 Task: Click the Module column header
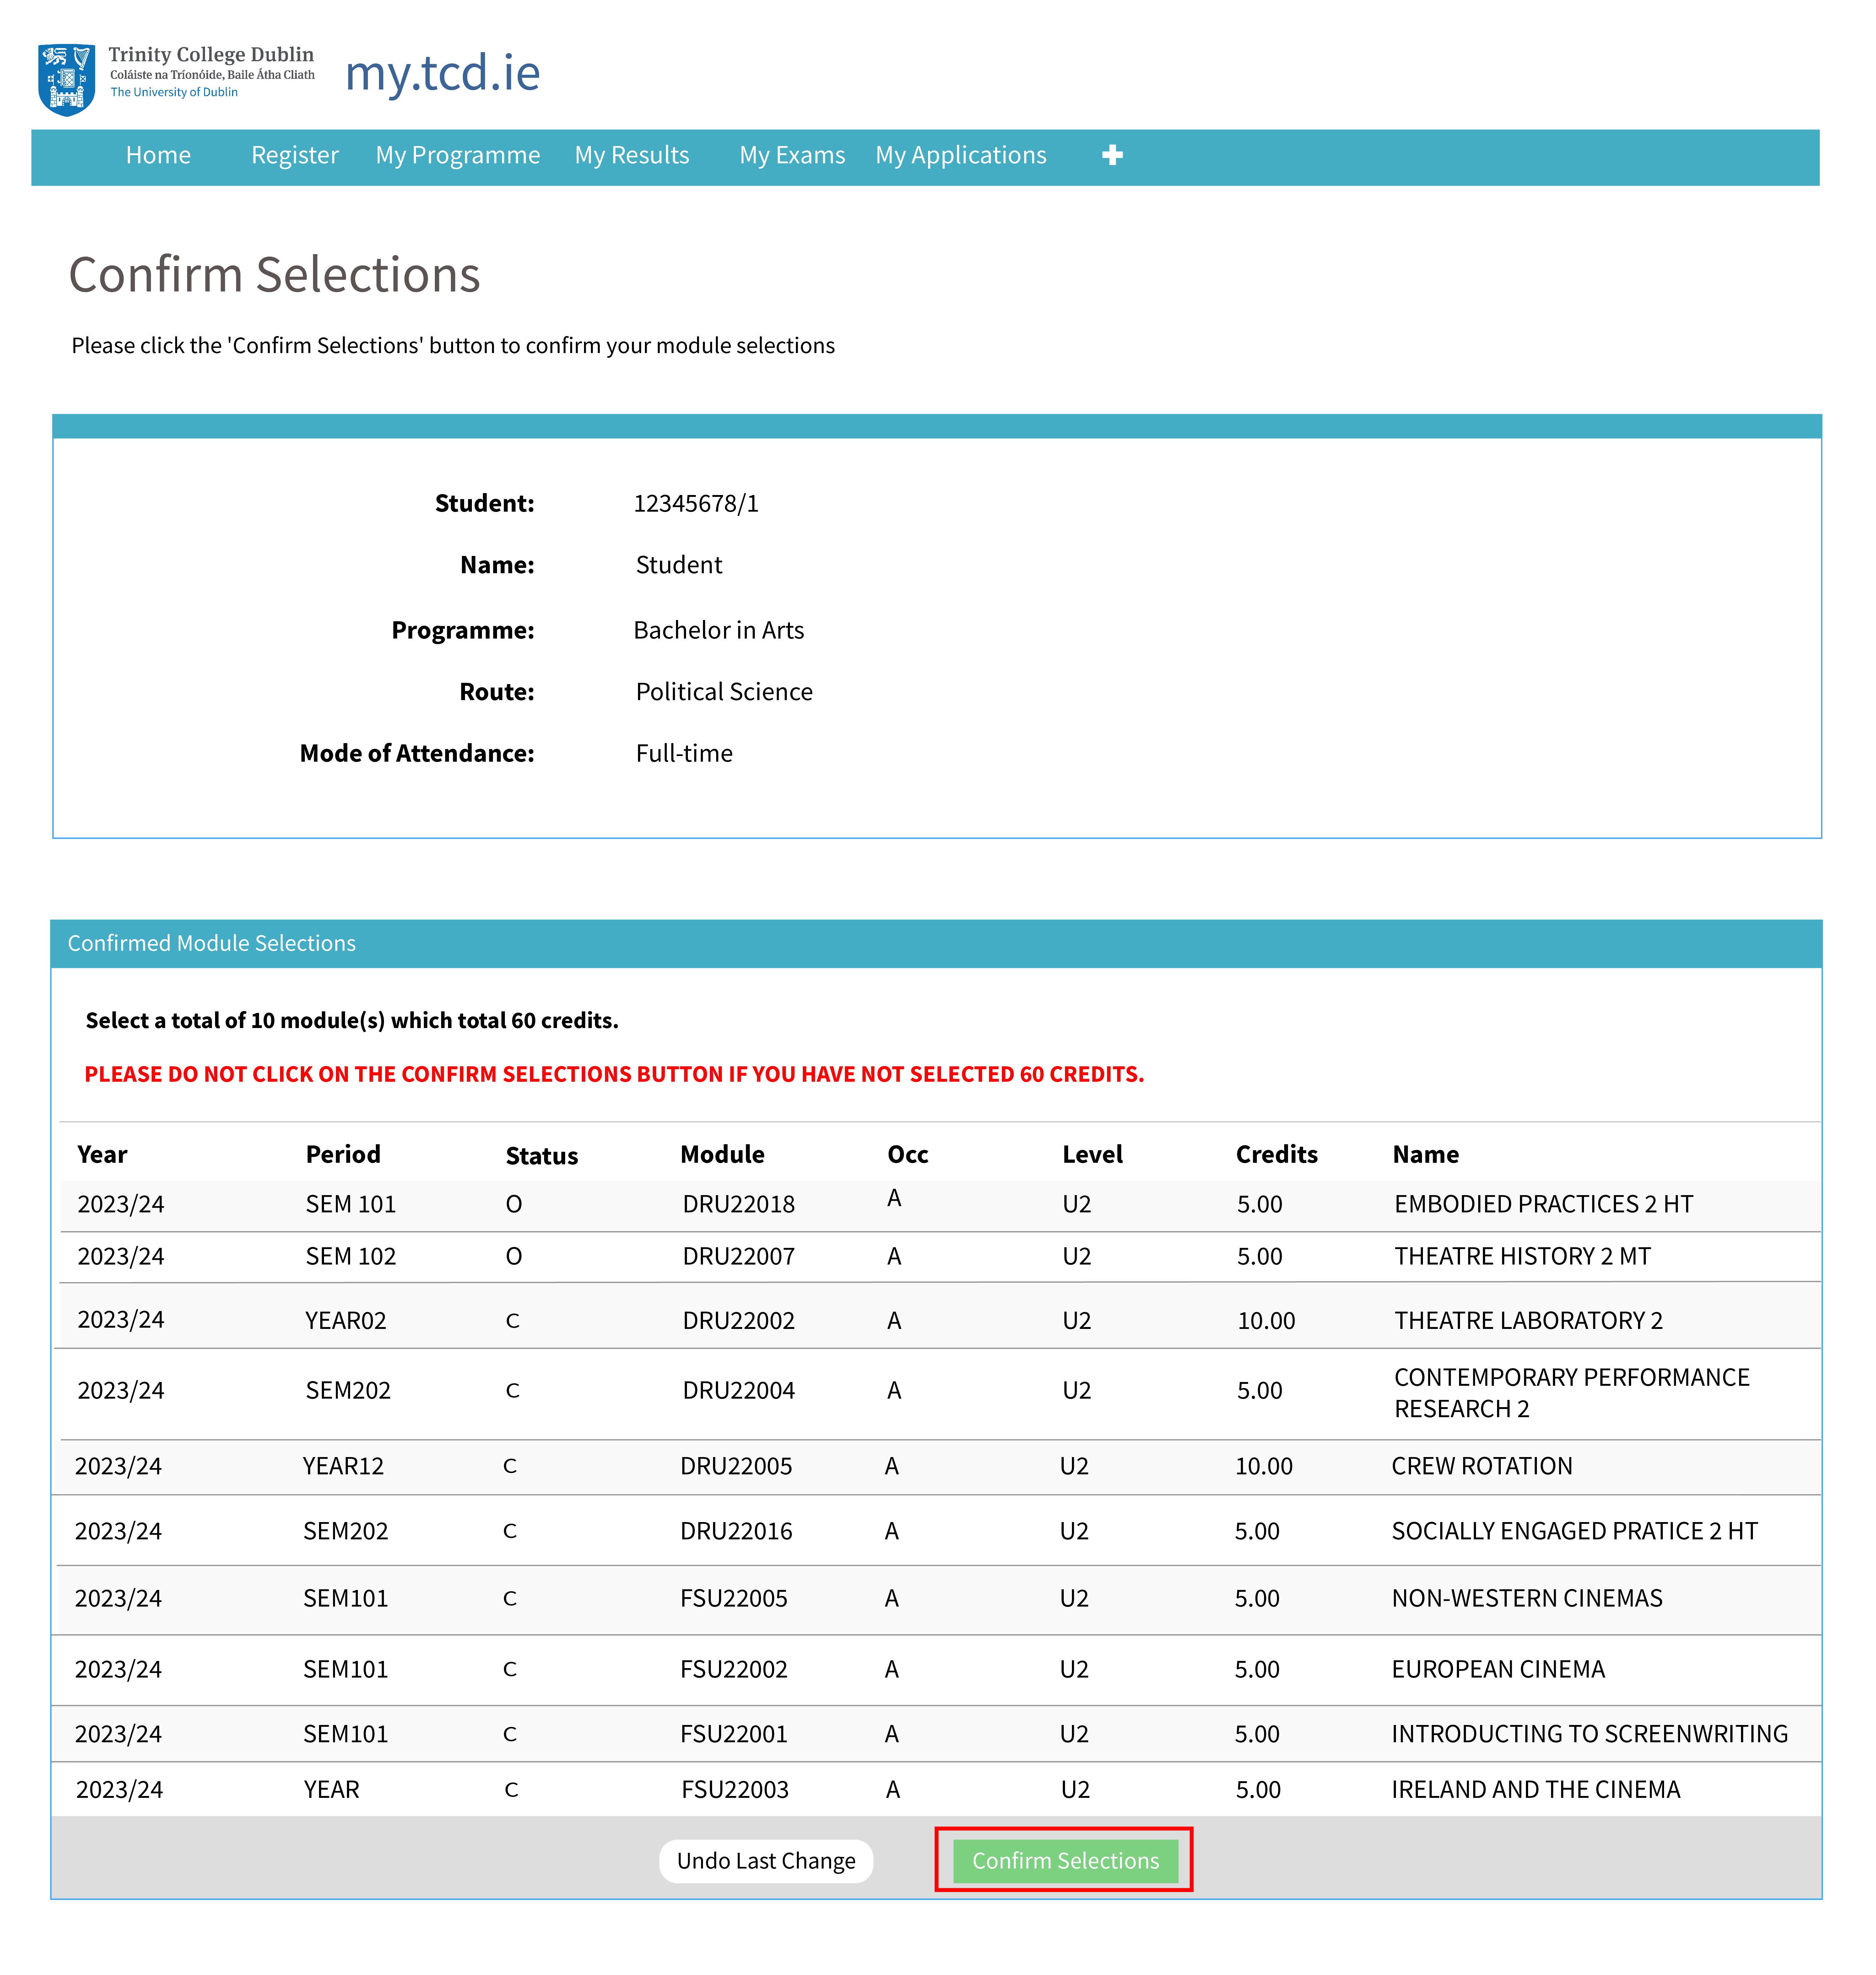(722, 1155)
